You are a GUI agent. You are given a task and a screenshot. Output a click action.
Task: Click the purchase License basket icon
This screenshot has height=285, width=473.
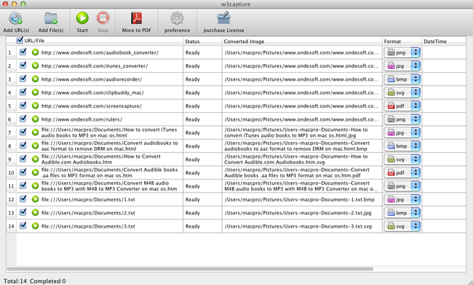(223, 18)
